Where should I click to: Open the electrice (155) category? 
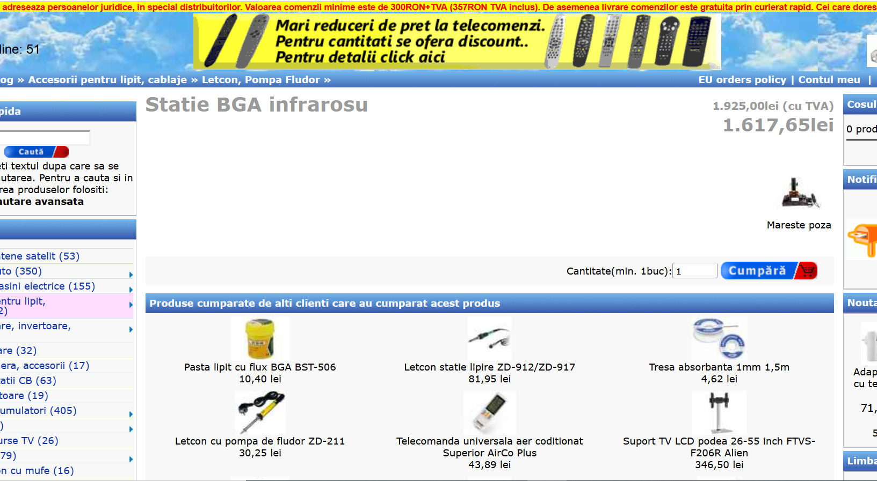(x=47, y=286)
